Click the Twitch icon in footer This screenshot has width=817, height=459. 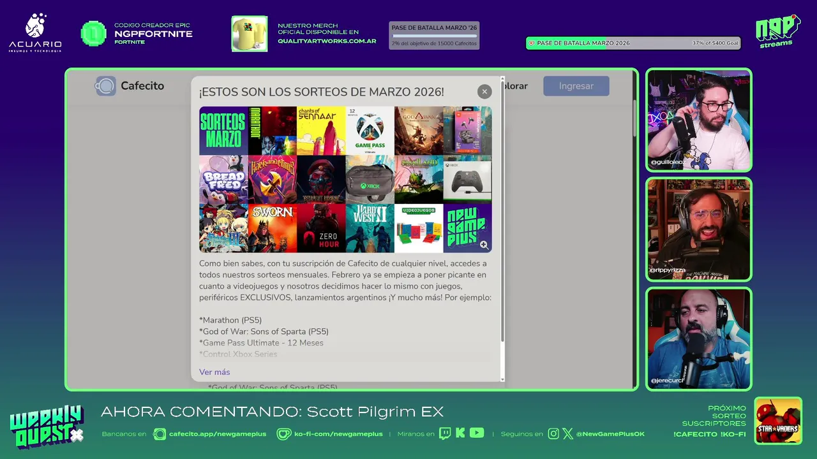pos(445,433)
